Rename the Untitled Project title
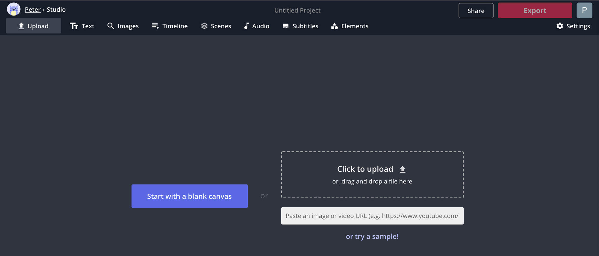Viewport: 599px width, 256px height. (297, 10)
